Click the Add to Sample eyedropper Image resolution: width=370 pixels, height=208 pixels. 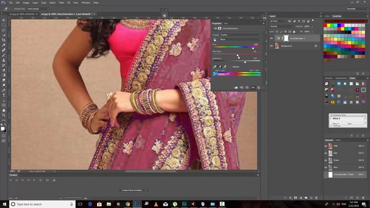coord(220,67)
